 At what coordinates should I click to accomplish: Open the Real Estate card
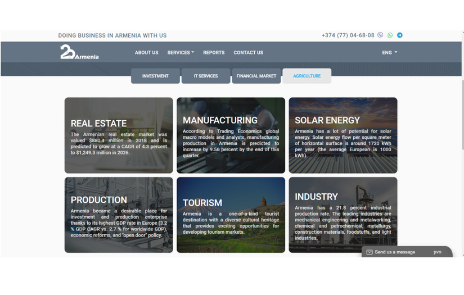click(x=119, y=135)
